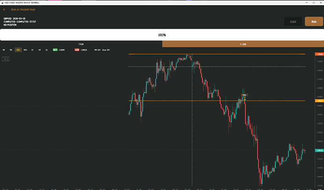Screen dimensions: 324x190
Task: Expand the chevron dropdown under timeframes
Action: coord(6,59)
